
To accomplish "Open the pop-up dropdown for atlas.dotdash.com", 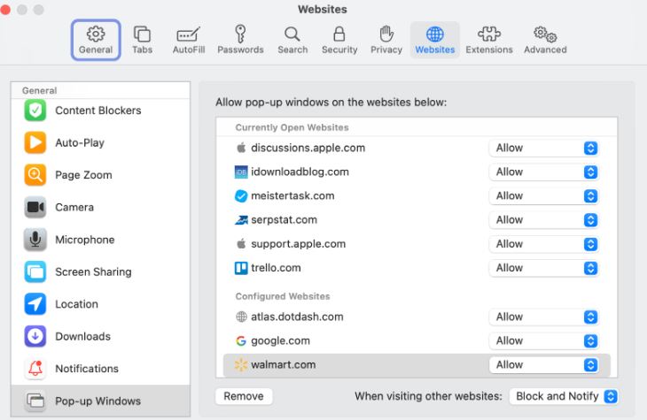I will [x=543, y=317].
